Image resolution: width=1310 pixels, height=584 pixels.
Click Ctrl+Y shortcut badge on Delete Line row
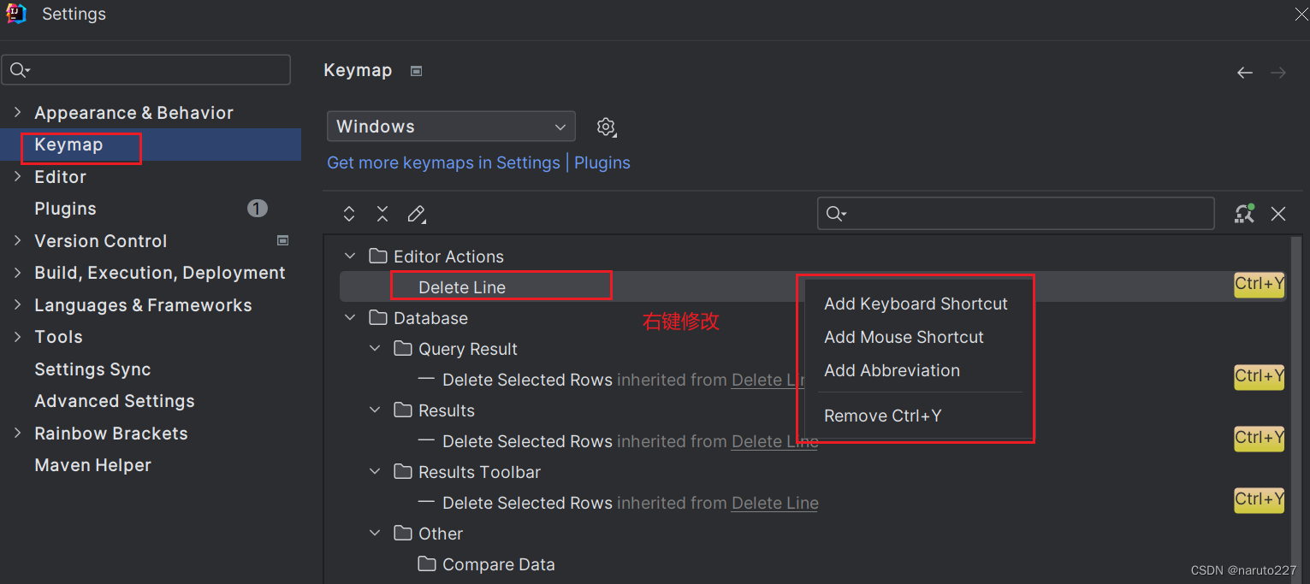pos(1259,284)
